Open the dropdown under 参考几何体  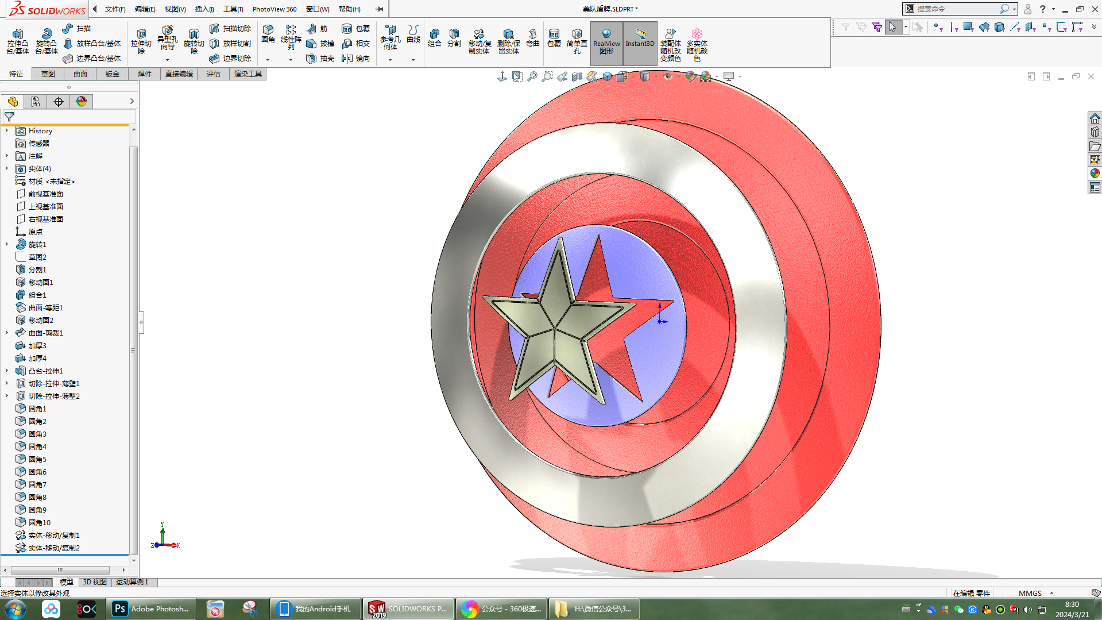pyautogui.click(x=390, y=60)
